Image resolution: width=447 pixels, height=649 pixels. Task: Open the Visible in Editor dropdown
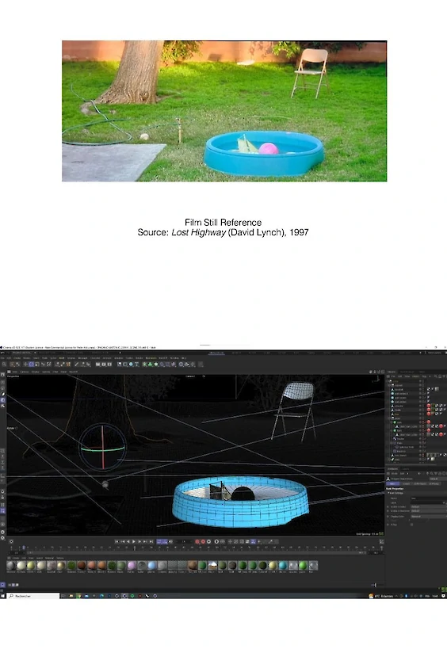click(x=429, y=506)
